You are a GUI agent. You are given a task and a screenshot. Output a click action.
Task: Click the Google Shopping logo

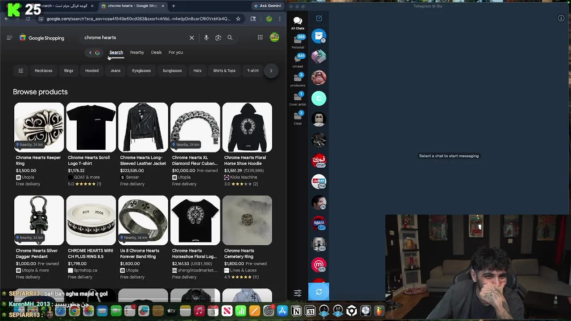[42, 38]
